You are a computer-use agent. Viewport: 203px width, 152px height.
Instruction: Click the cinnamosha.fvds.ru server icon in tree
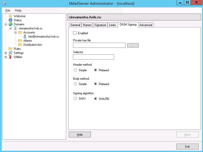(15, 28)
